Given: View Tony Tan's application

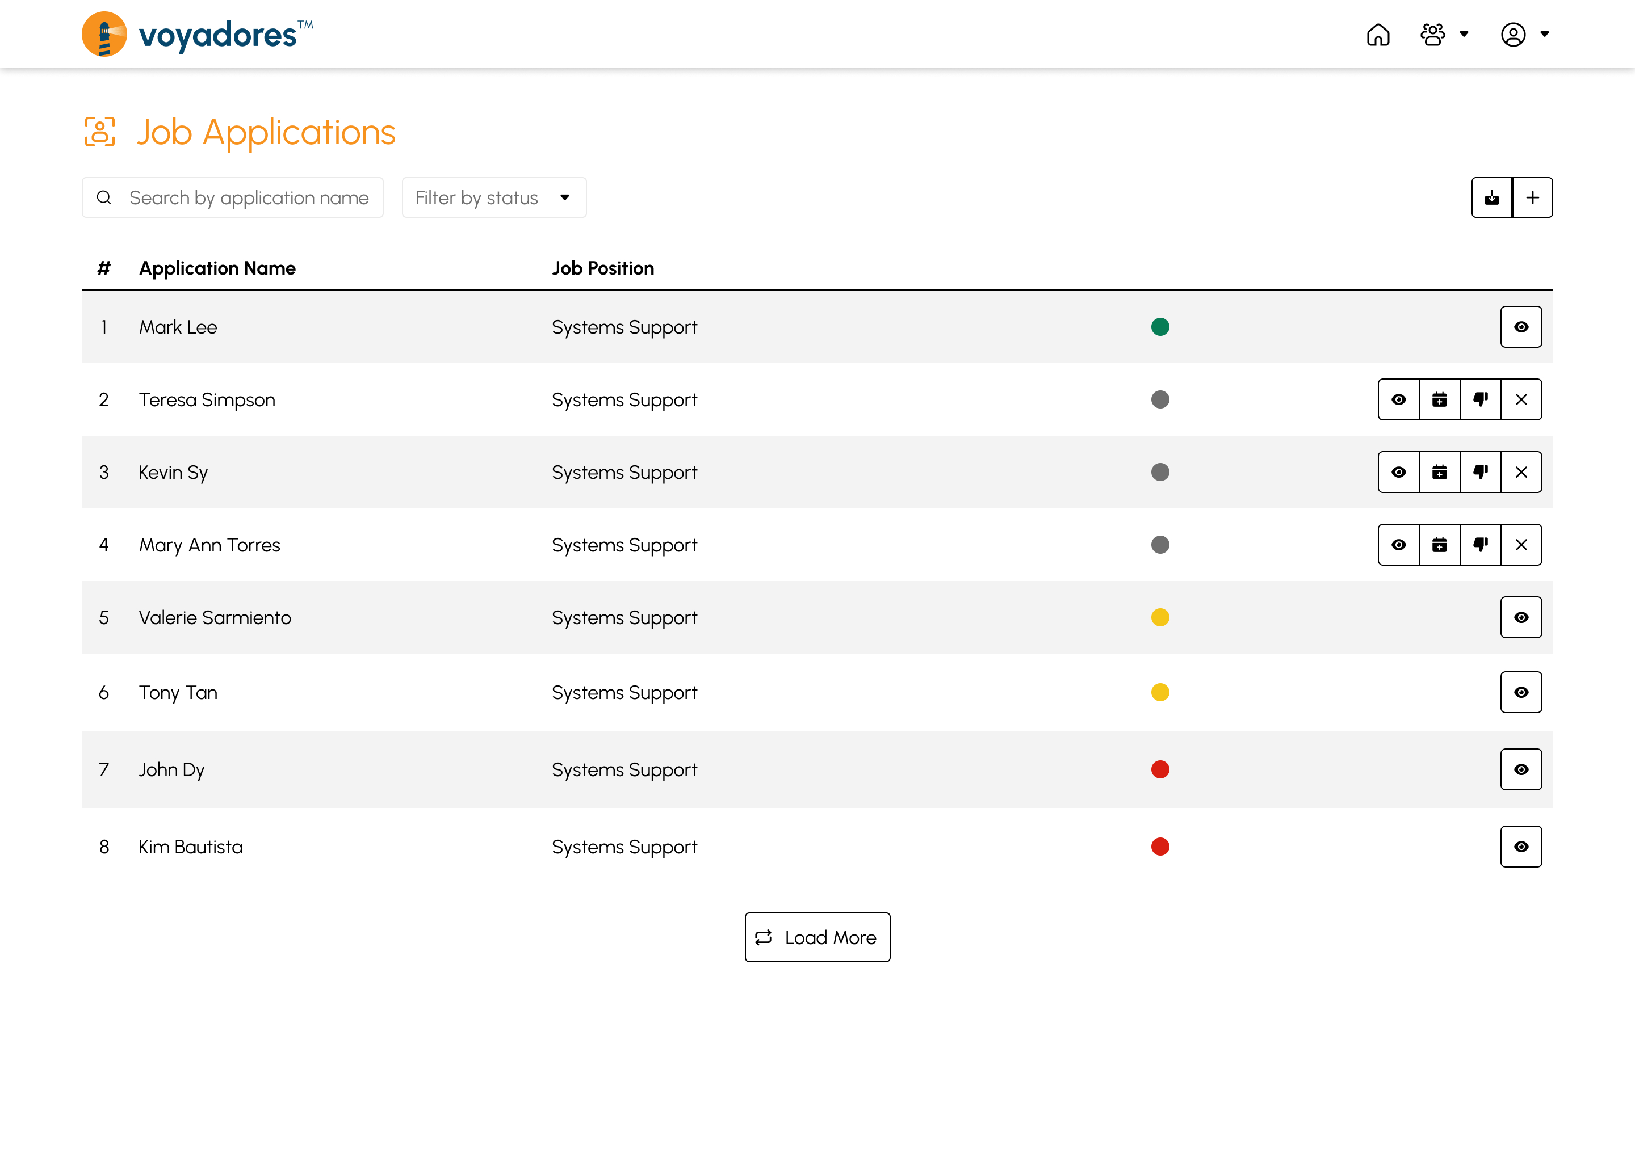Looking at the screenshot, I should pyautogui.click(x=1521, y=692).
